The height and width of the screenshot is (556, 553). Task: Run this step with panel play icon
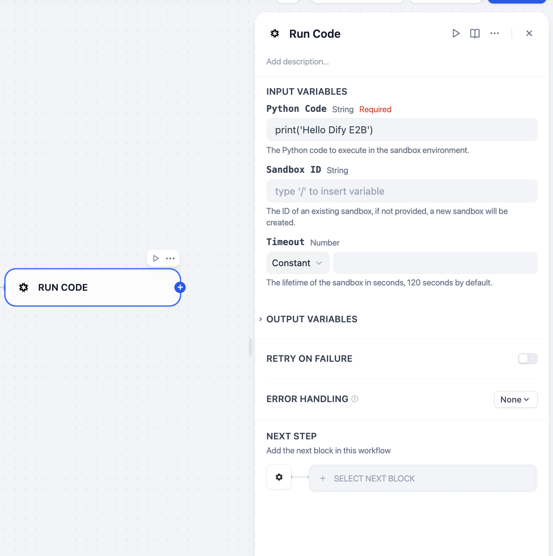[456, 33]
